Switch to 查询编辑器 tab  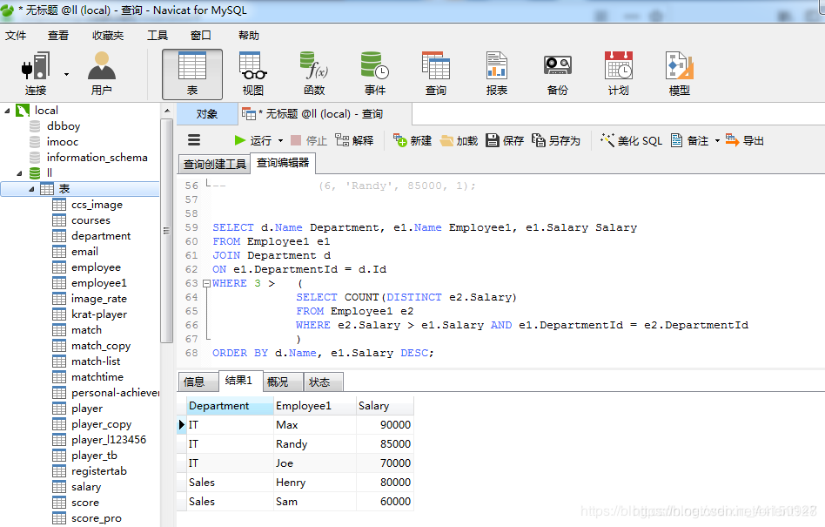(x=283, y=163)
